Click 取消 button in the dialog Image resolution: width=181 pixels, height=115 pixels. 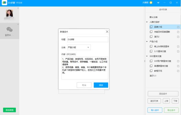[84, 85]
